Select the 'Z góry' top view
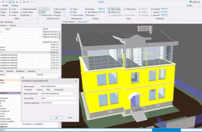Image resolution: width=202 pixels, height=132 pixels. click(3, 15)
